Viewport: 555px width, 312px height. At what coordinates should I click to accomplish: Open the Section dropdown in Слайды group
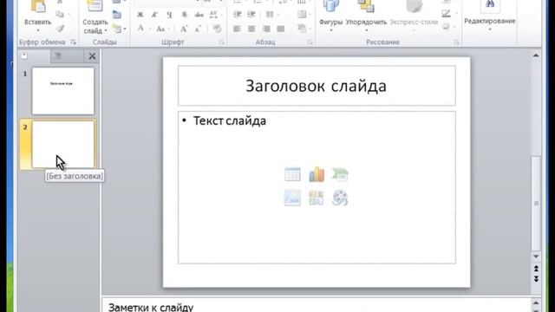[120, 29]
